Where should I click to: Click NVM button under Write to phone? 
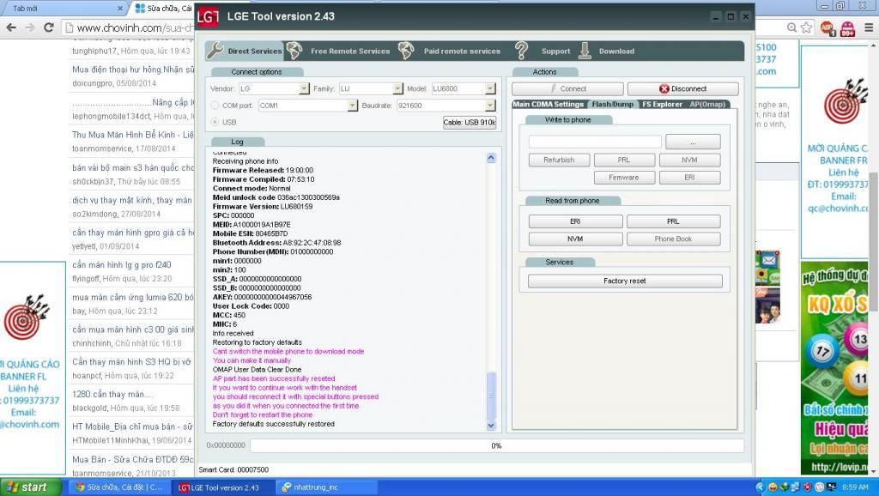(689, 160)
